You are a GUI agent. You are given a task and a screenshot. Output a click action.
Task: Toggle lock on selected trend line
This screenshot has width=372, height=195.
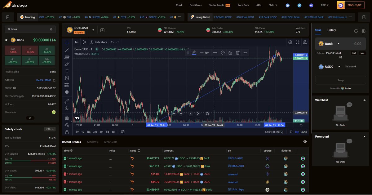230,53
